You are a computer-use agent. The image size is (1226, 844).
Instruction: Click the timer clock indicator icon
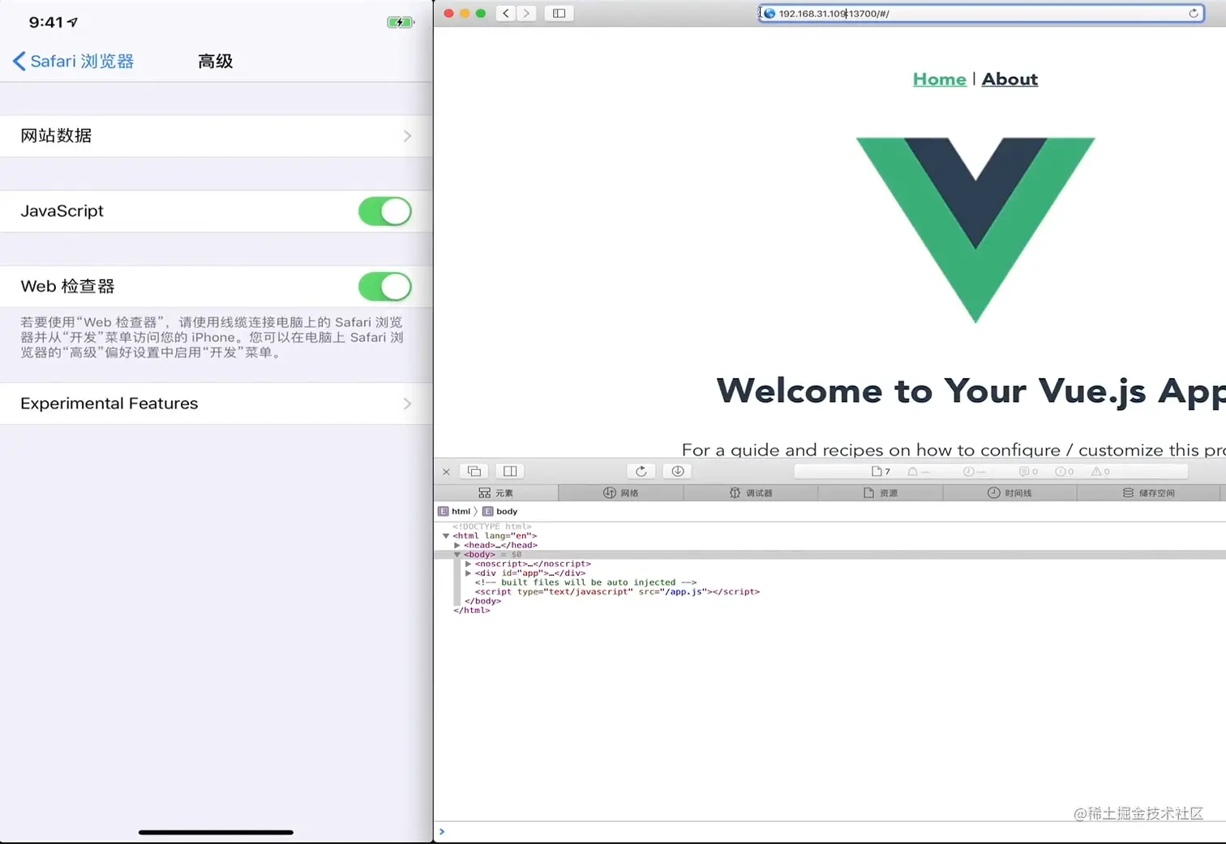pyautogui.click(x=968, y=471)
